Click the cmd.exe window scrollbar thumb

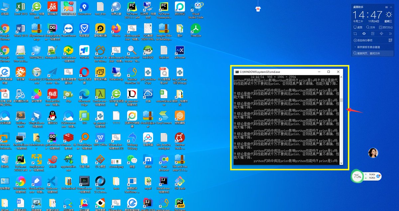pos(341,100)
